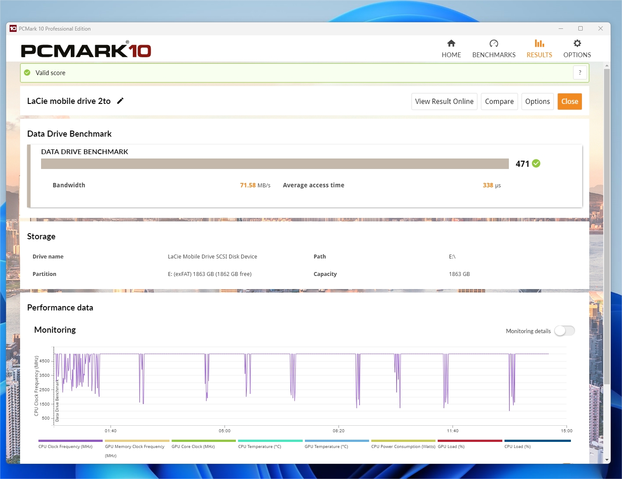
Task: Click the green valid score checkmark icon
Action: [27, 72]
